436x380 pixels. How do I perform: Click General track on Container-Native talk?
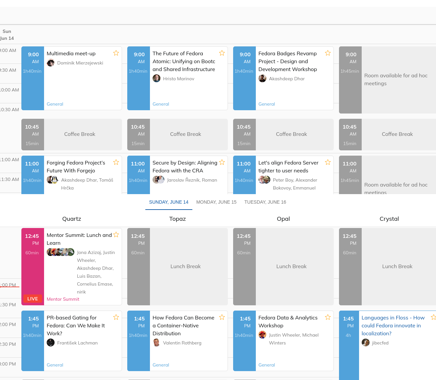(x=161, y=365)
